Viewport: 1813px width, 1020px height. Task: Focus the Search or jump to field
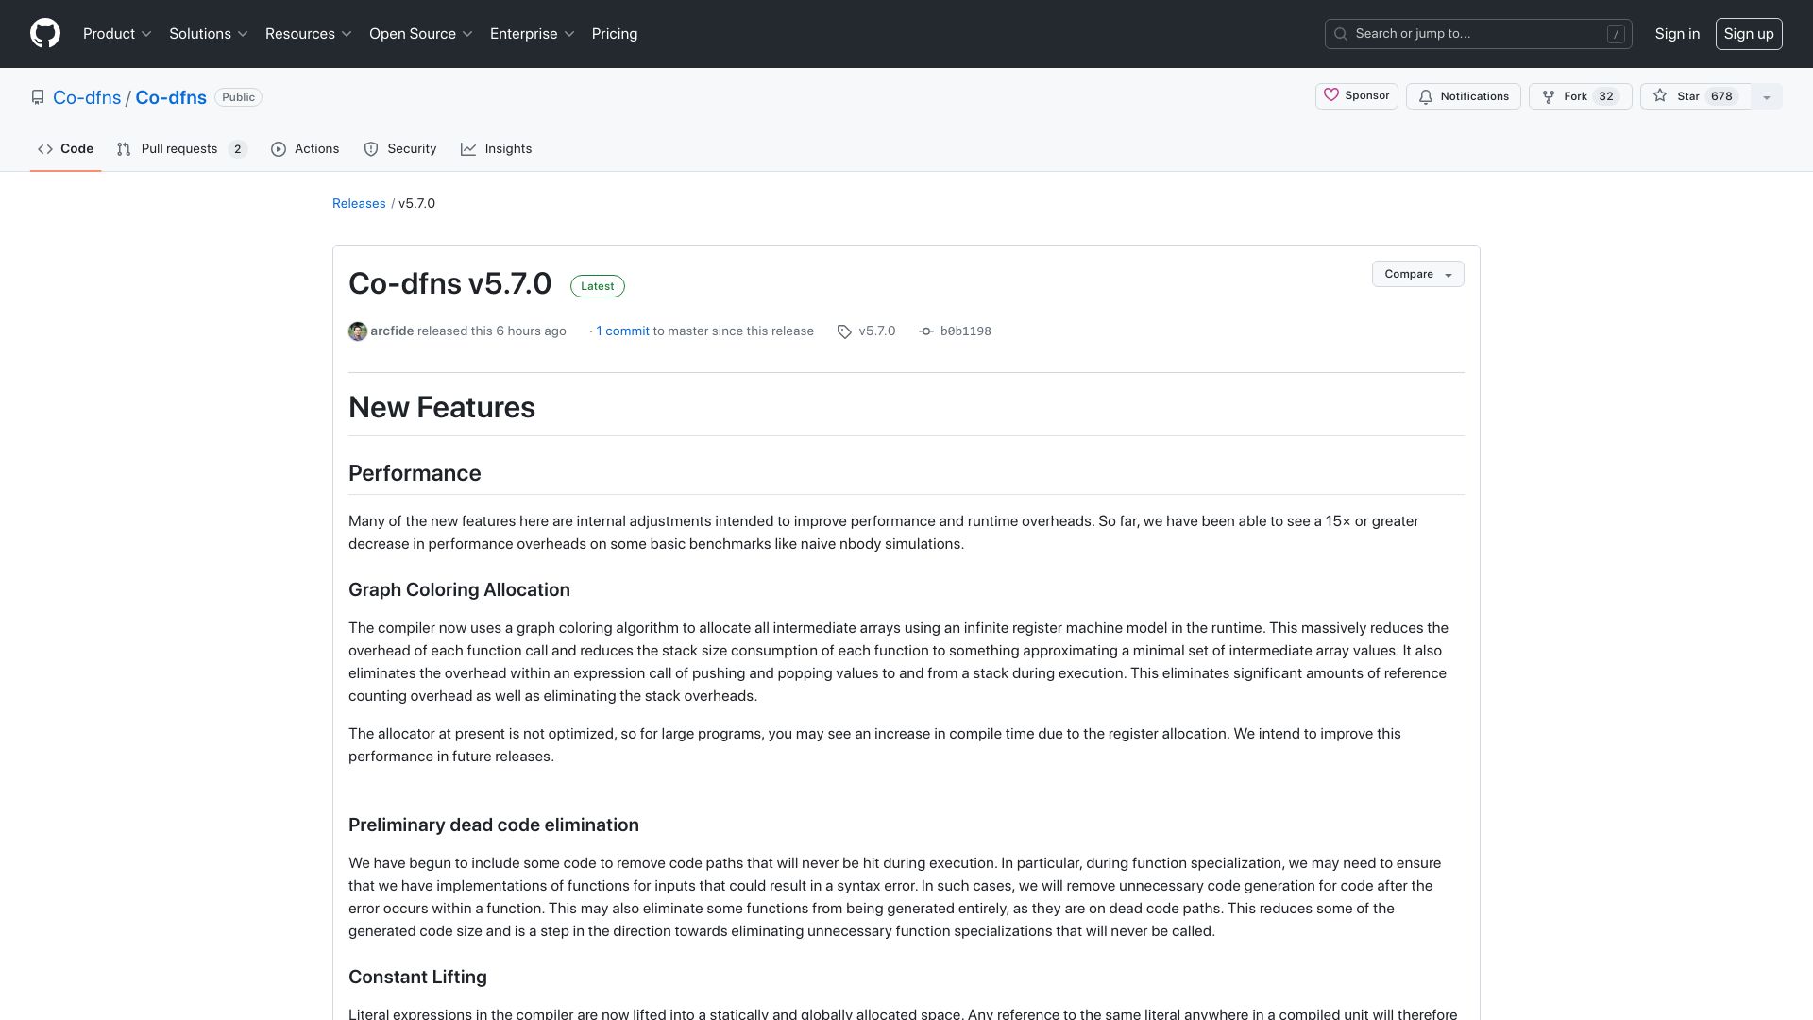point(1478,34)
